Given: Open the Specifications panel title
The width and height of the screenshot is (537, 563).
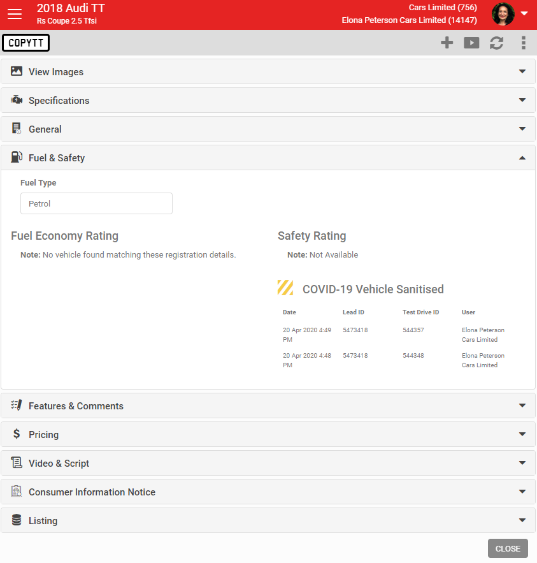Looking at the screenshot, I should (59, 101).
